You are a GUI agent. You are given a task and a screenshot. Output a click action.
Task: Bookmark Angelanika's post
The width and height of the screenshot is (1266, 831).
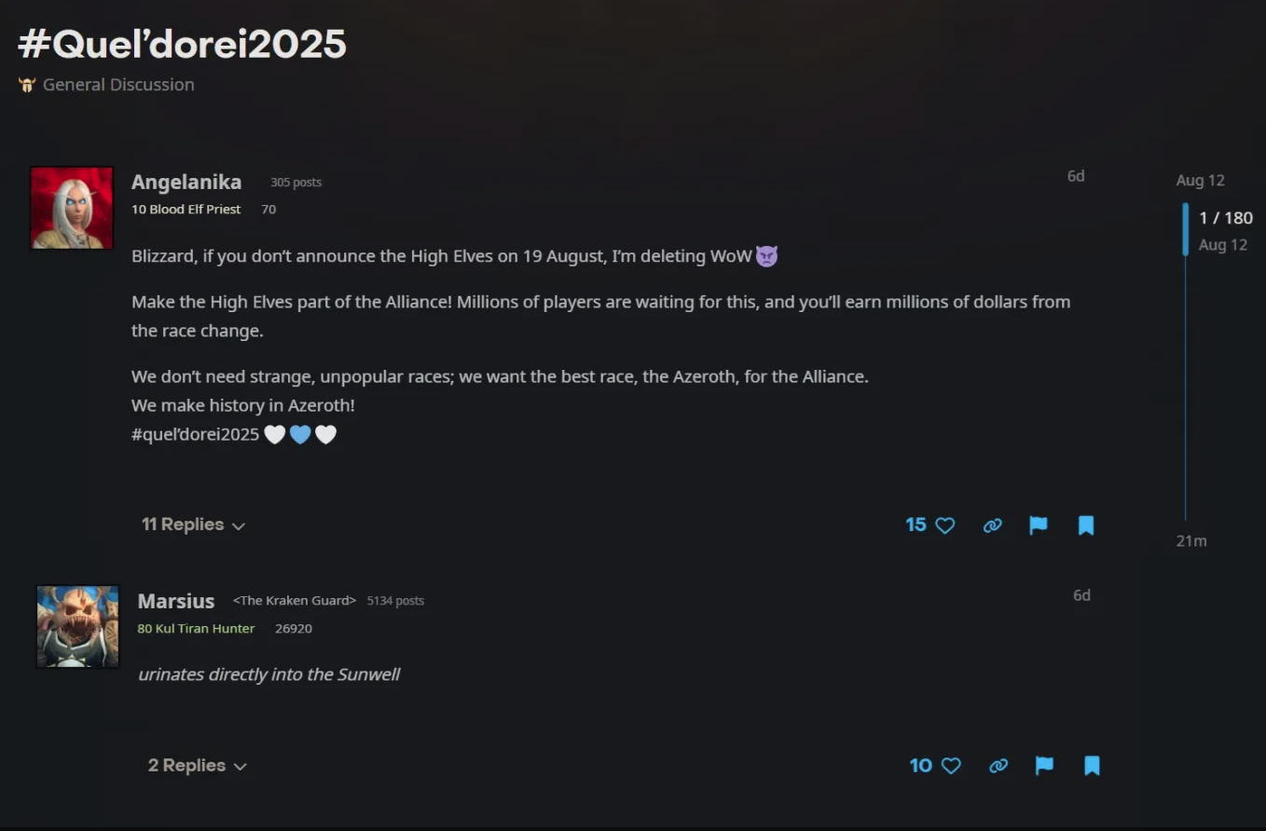point(1086,525)
